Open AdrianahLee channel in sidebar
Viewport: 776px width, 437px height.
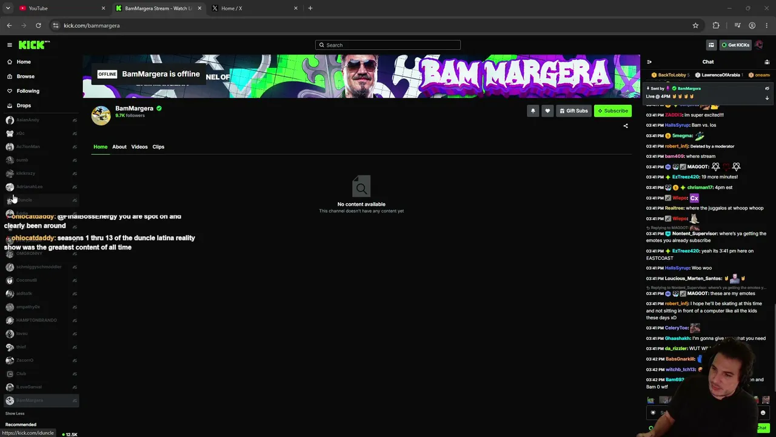41,187
